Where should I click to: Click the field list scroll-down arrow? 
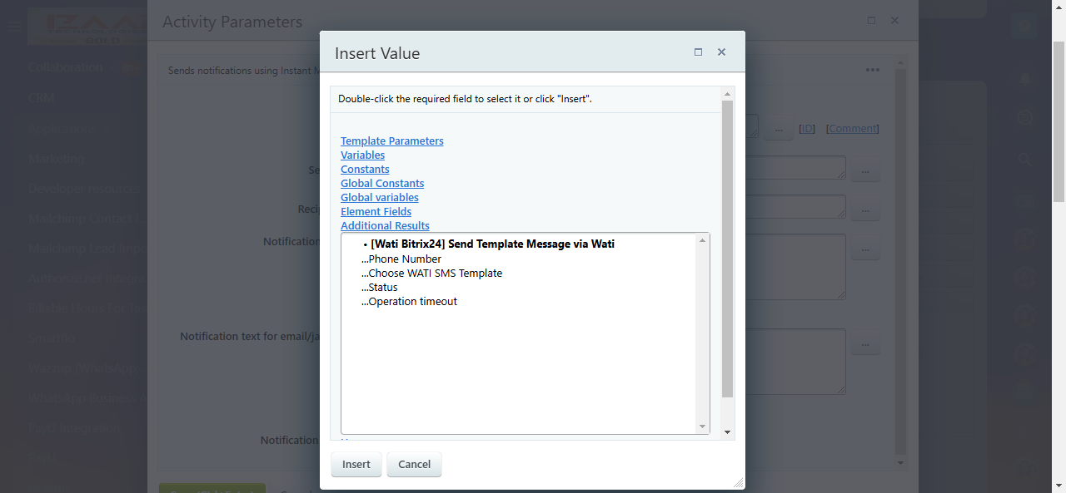coord(702,426)
